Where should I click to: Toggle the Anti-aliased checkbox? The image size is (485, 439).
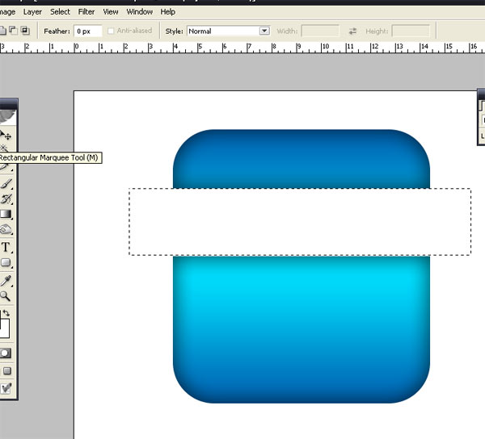coord(111,31)
